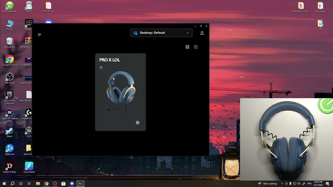Viewport: 333px width, 187px height.
Task: Select the This PC desktop icon
Action: coord(10,25)
